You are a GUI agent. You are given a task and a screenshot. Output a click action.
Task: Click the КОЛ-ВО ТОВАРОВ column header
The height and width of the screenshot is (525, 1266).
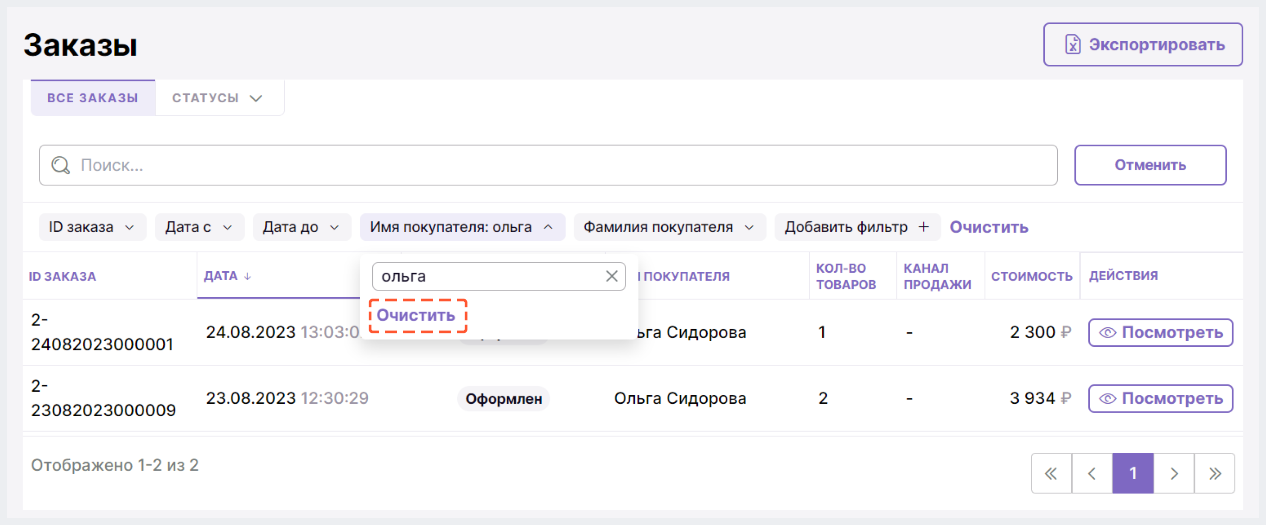[x=846, y=276]
